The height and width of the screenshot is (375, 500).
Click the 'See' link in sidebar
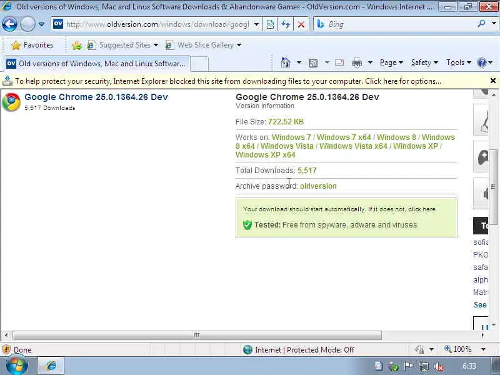[480, 305]
